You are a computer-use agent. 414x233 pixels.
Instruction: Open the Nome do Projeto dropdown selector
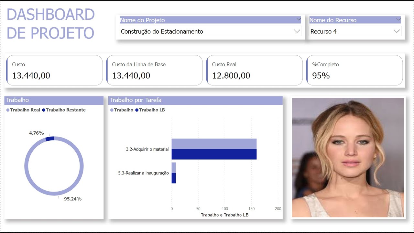click(211, 31)
